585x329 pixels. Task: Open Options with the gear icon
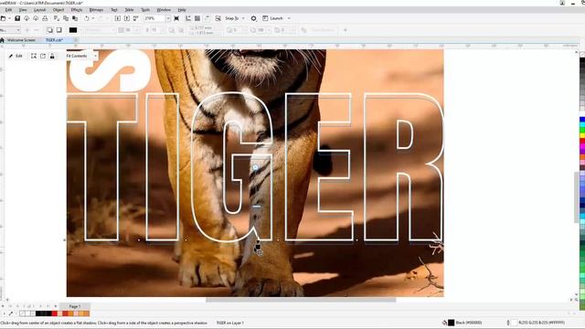[x=254, y=18]
